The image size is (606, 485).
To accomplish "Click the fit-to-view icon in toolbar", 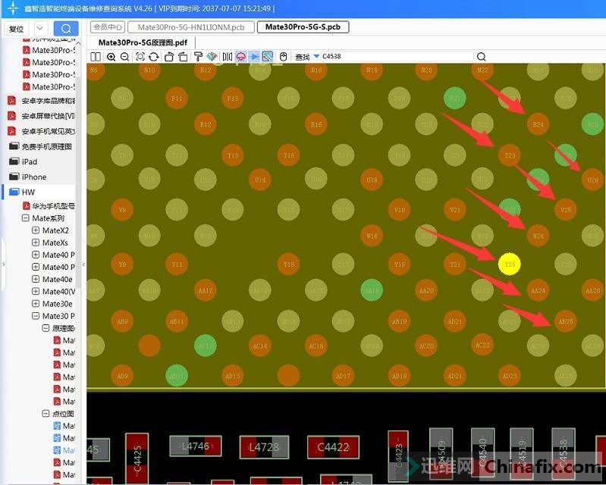I will [140, 57].
